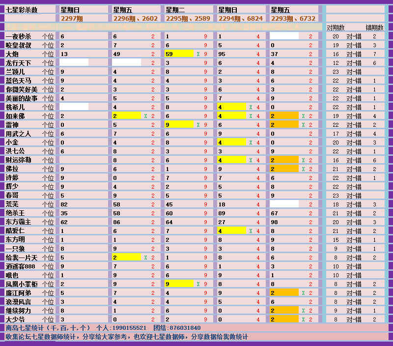Click the 七星彩杀数 header cell
The image size is (393, 346).
click(x=22, y=9)
